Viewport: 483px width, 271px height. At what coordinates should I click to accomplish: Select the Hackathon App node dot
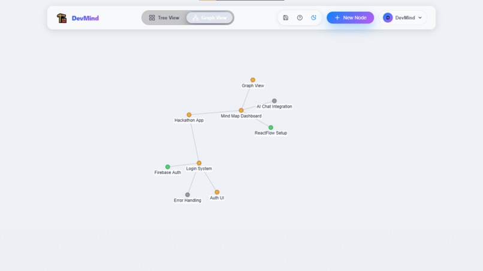[189, 115]
